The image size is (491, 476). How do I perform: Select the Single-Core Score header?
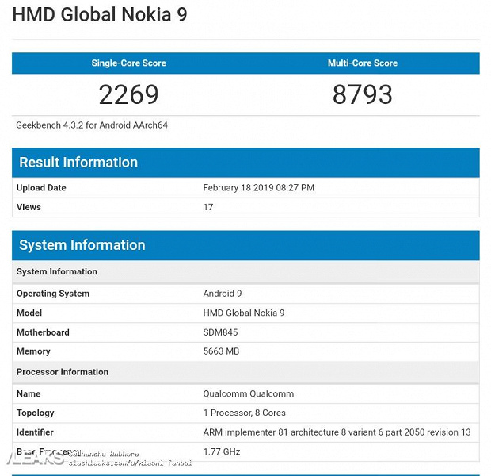coord(129,63)
